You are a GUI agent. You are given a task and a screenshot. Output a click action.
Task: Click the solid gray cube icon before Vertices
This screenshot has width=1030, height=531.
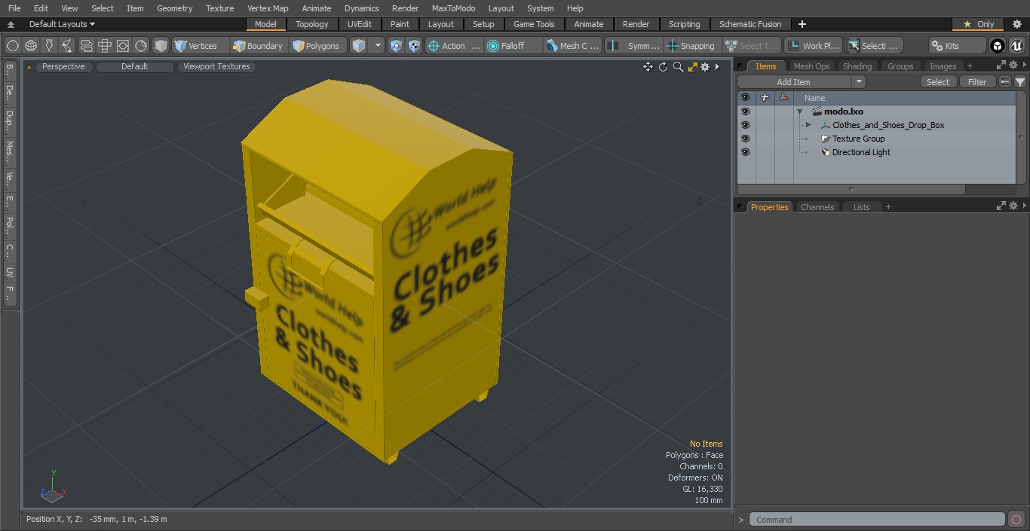[x=161, y=46]
